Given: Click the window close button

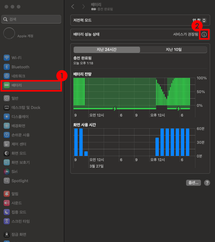Looking at the screenshot, I should pyautogui.click(x=6, y=7).
